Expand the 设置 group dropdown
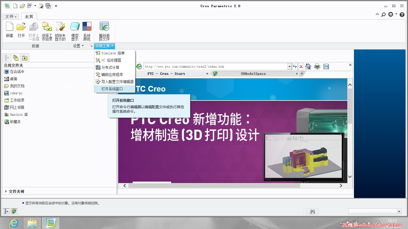 pyautogui.click(x=79, y=46)
